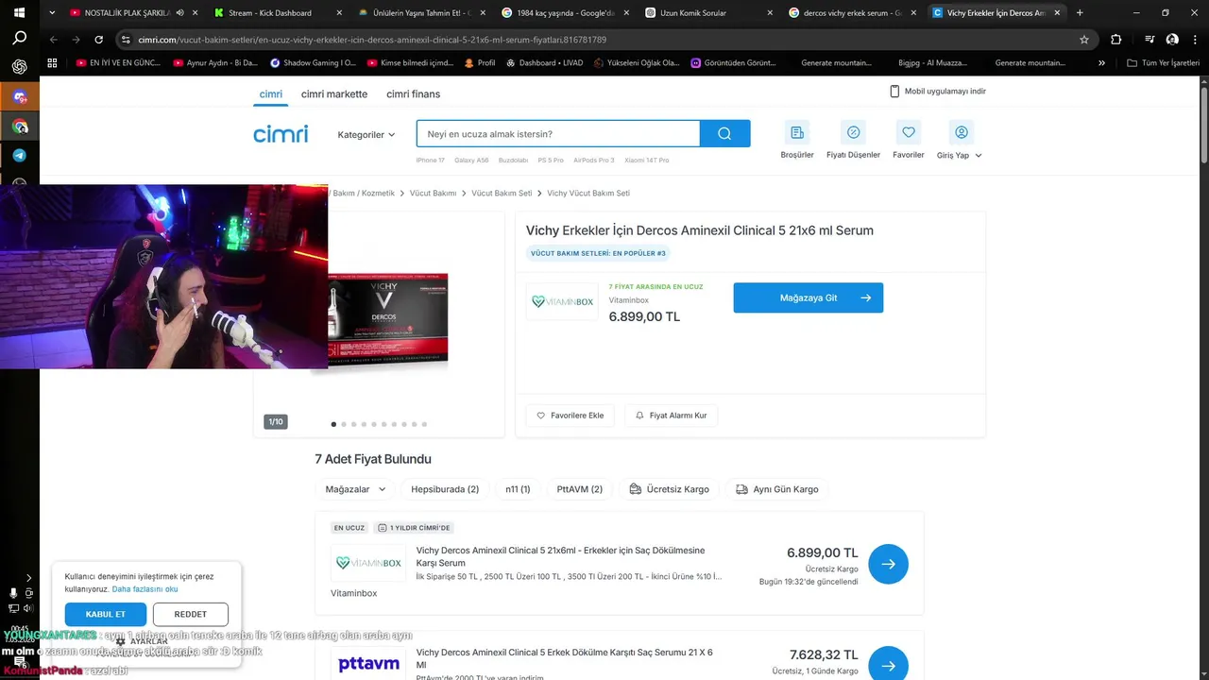Image resolution: width=1209 pixels, height=680 pixels.
Task: Switch to 1984 kaç yaşında Google tab
Action: (566, 13)
